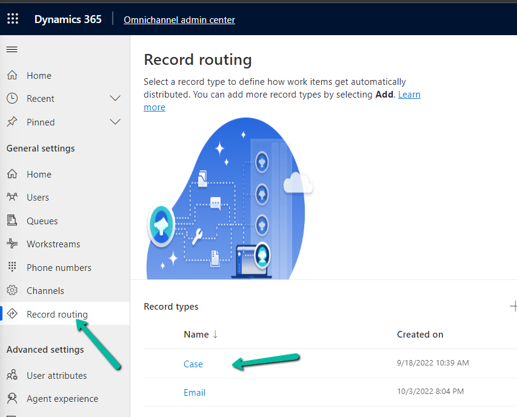Expand the Pinned section chevron
The height and width of the screenshot is (417, 517).
[115, 122]
